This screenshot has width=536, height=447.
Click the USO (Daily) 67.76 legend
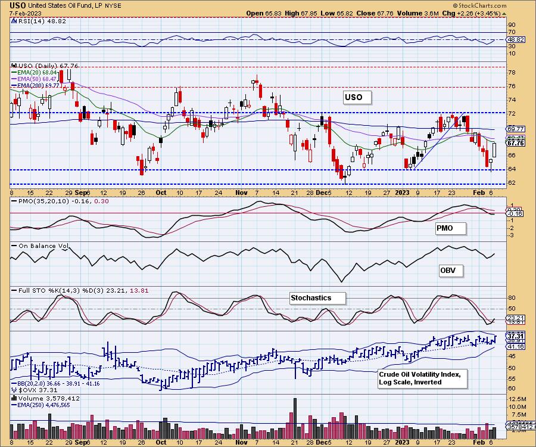[x=48, y=66]
